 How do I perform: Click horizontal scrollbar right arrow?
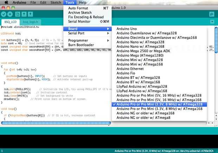pyautogui.click(x=213, y=123)
